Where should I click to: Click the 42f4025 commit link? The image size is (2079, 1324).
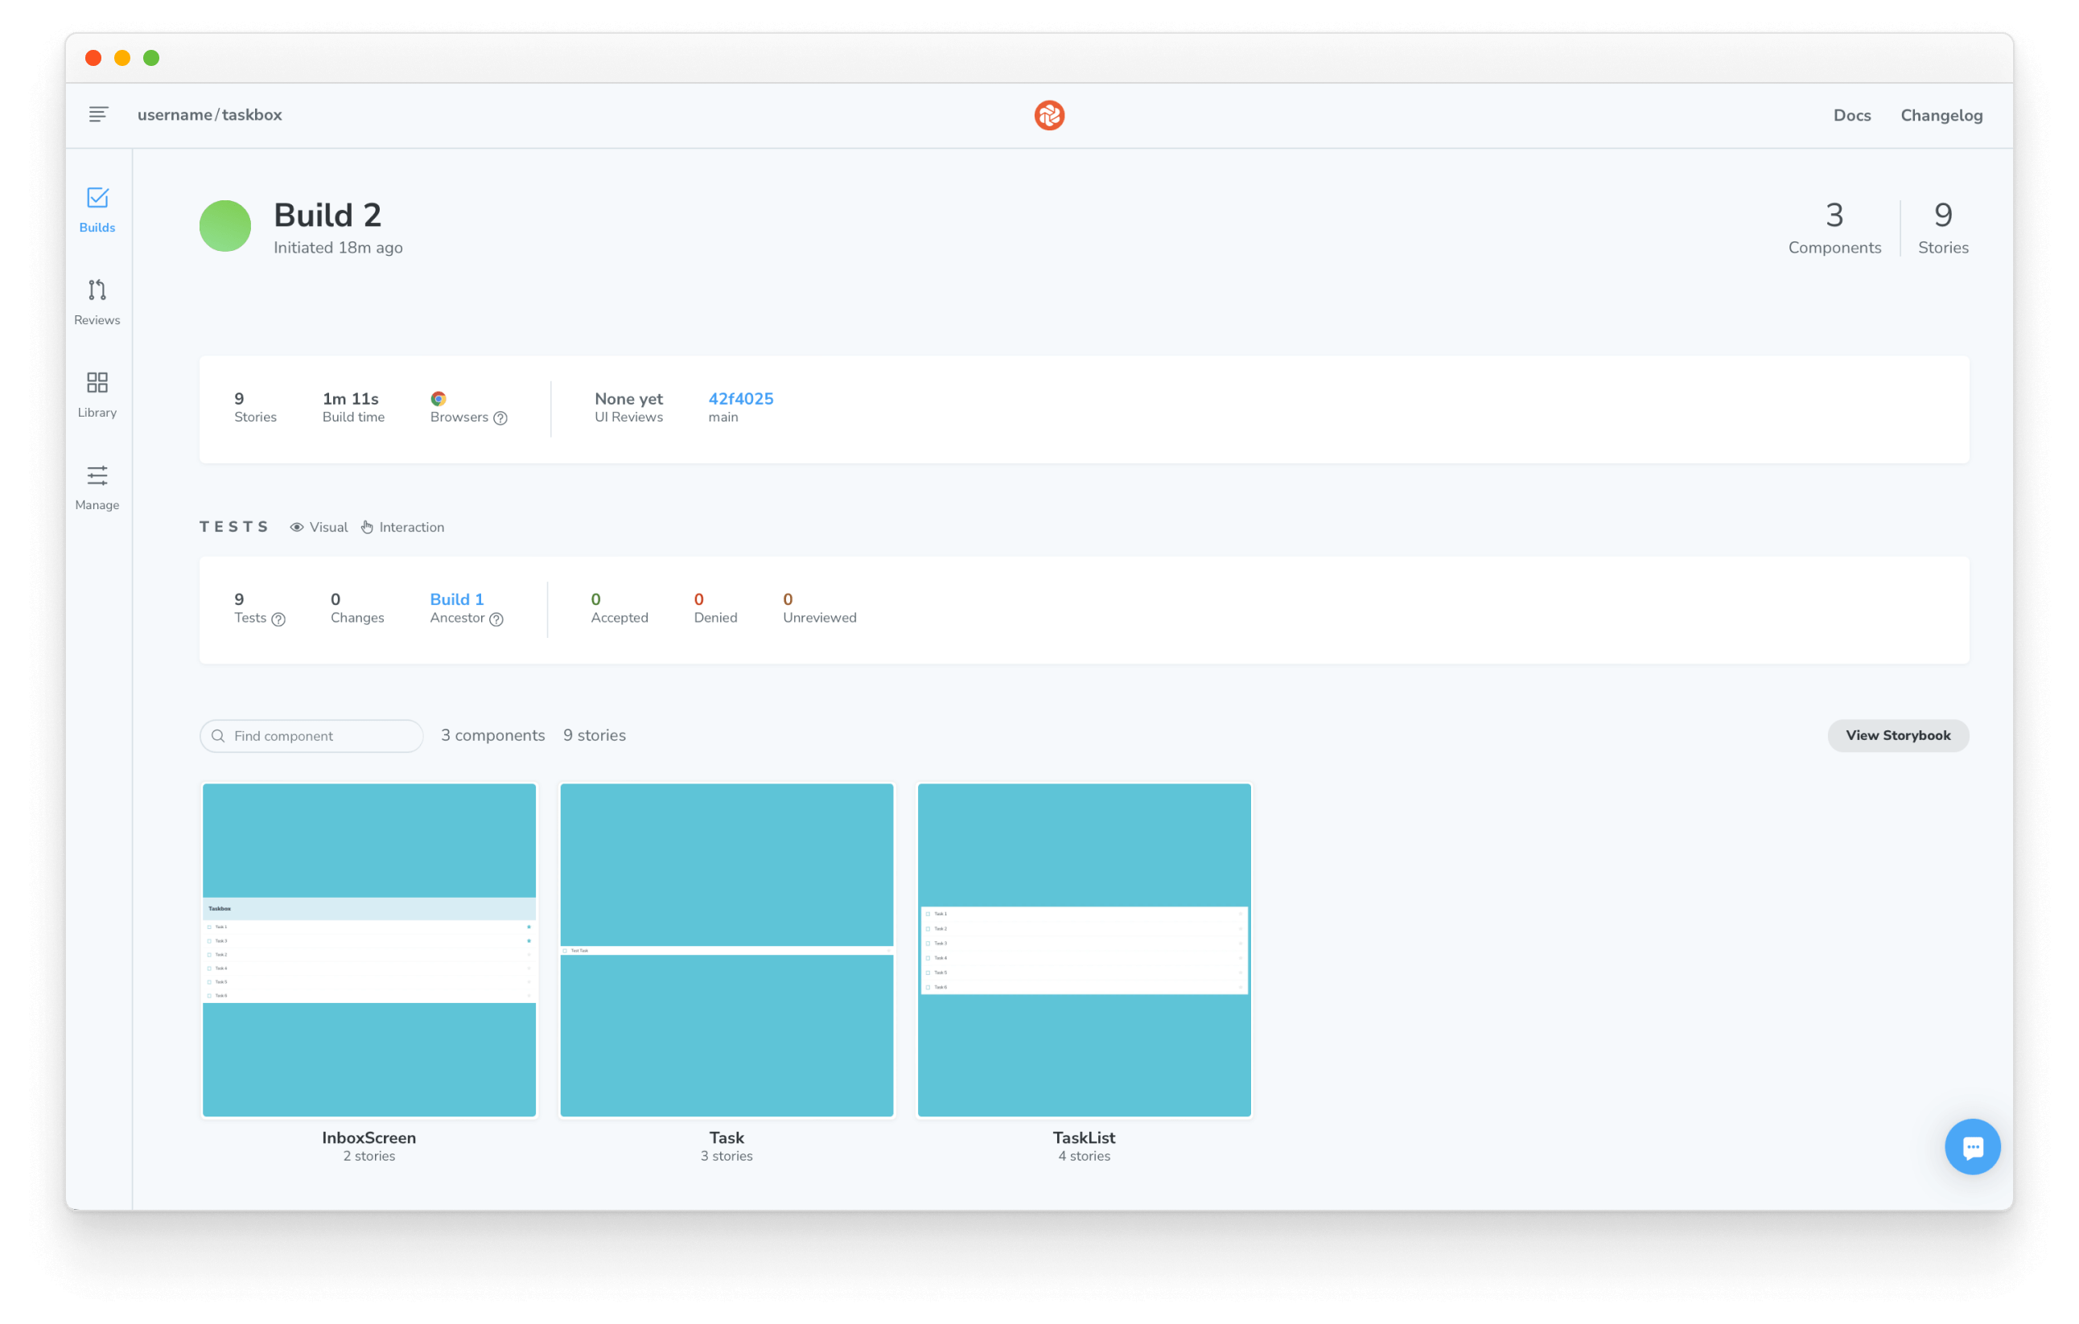(x=741, y=397)
